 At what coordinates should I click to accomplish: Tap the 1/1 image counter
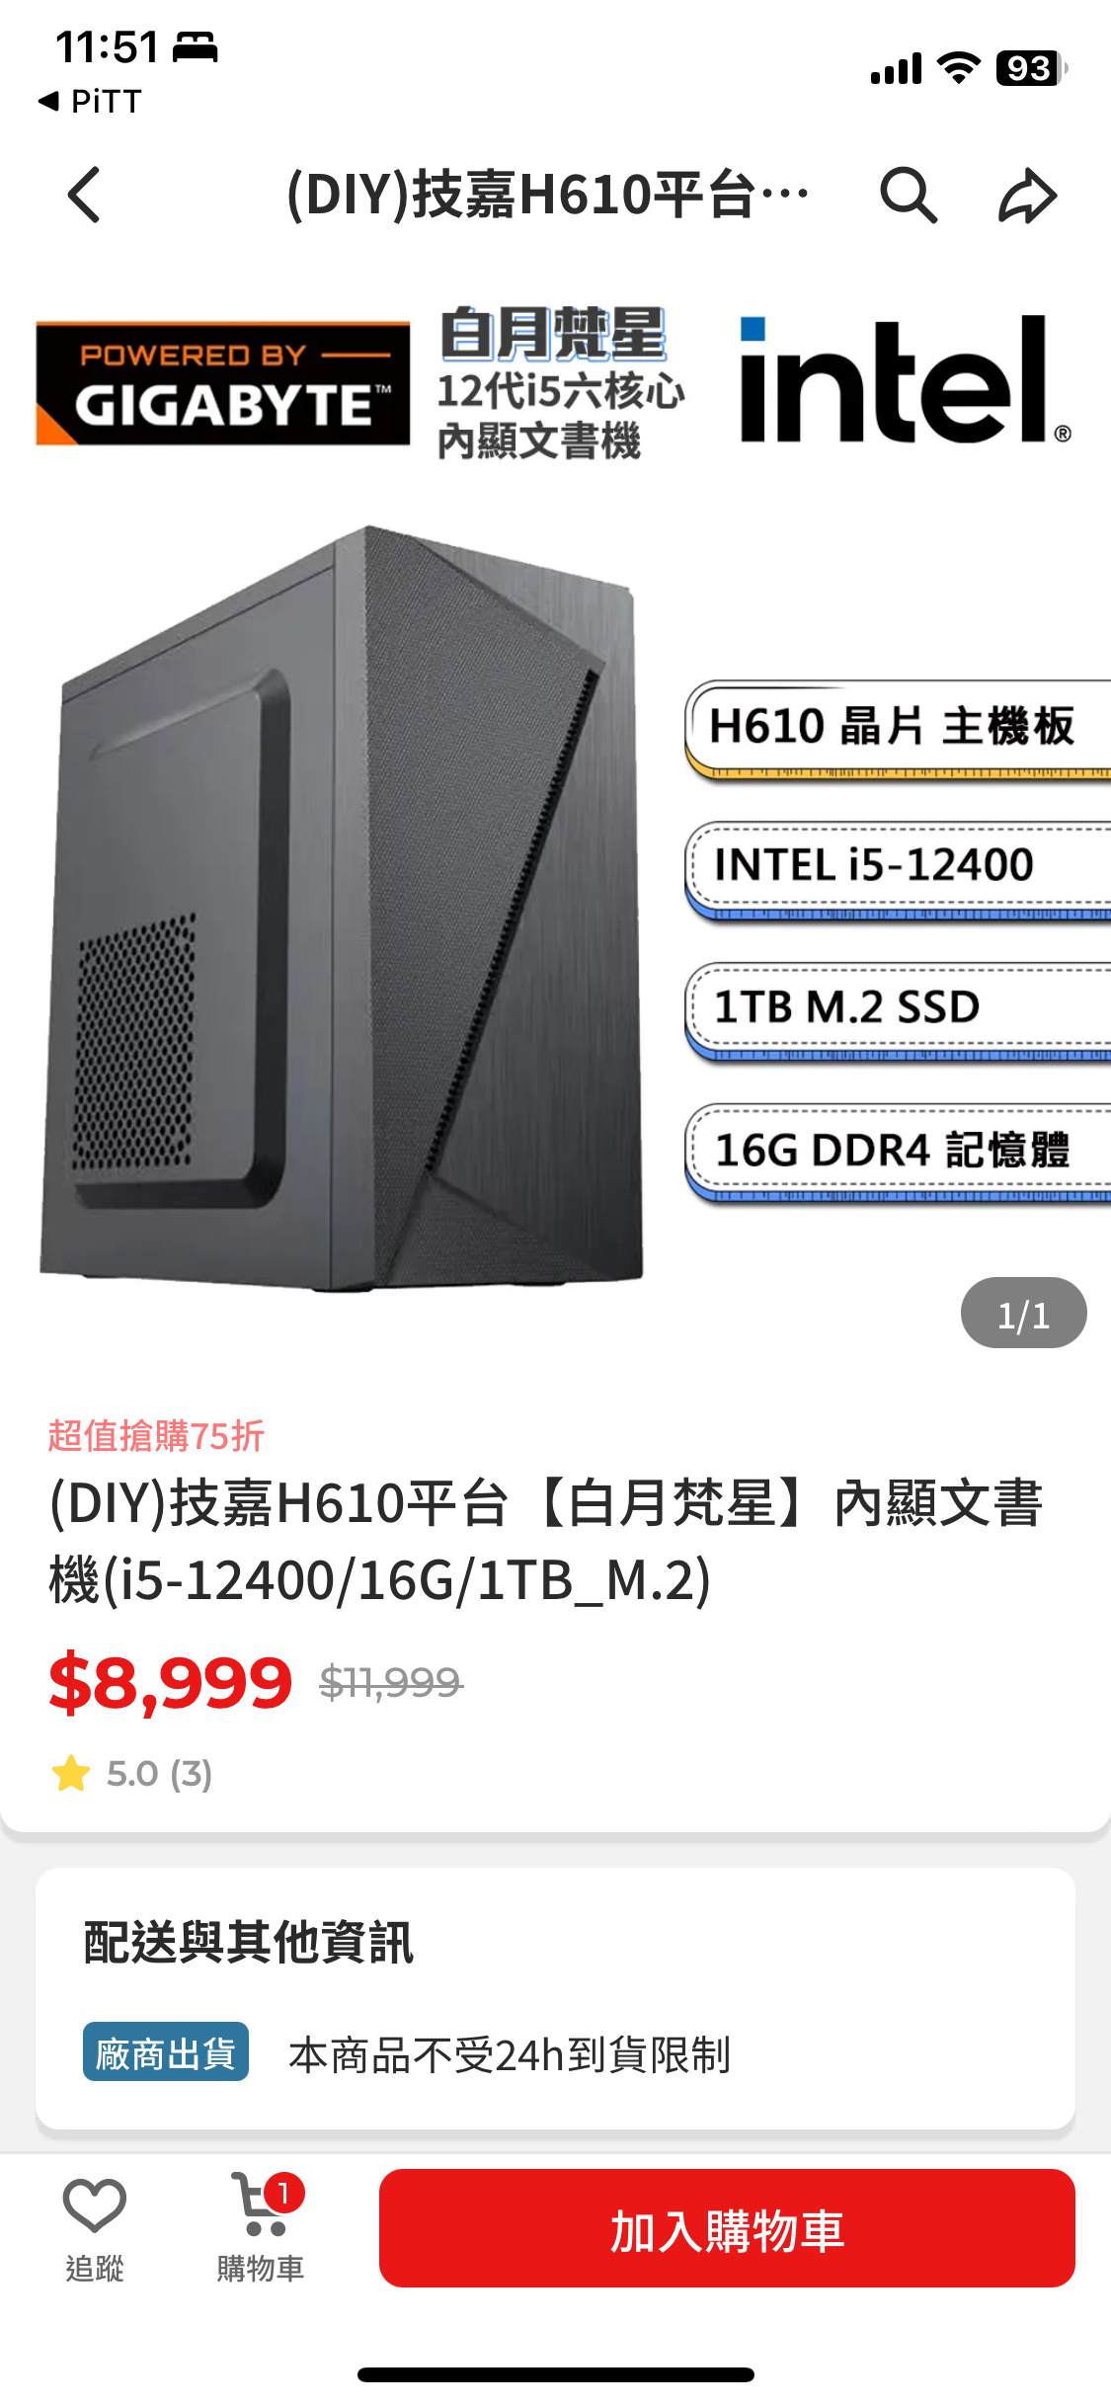coord(1023,1314)
